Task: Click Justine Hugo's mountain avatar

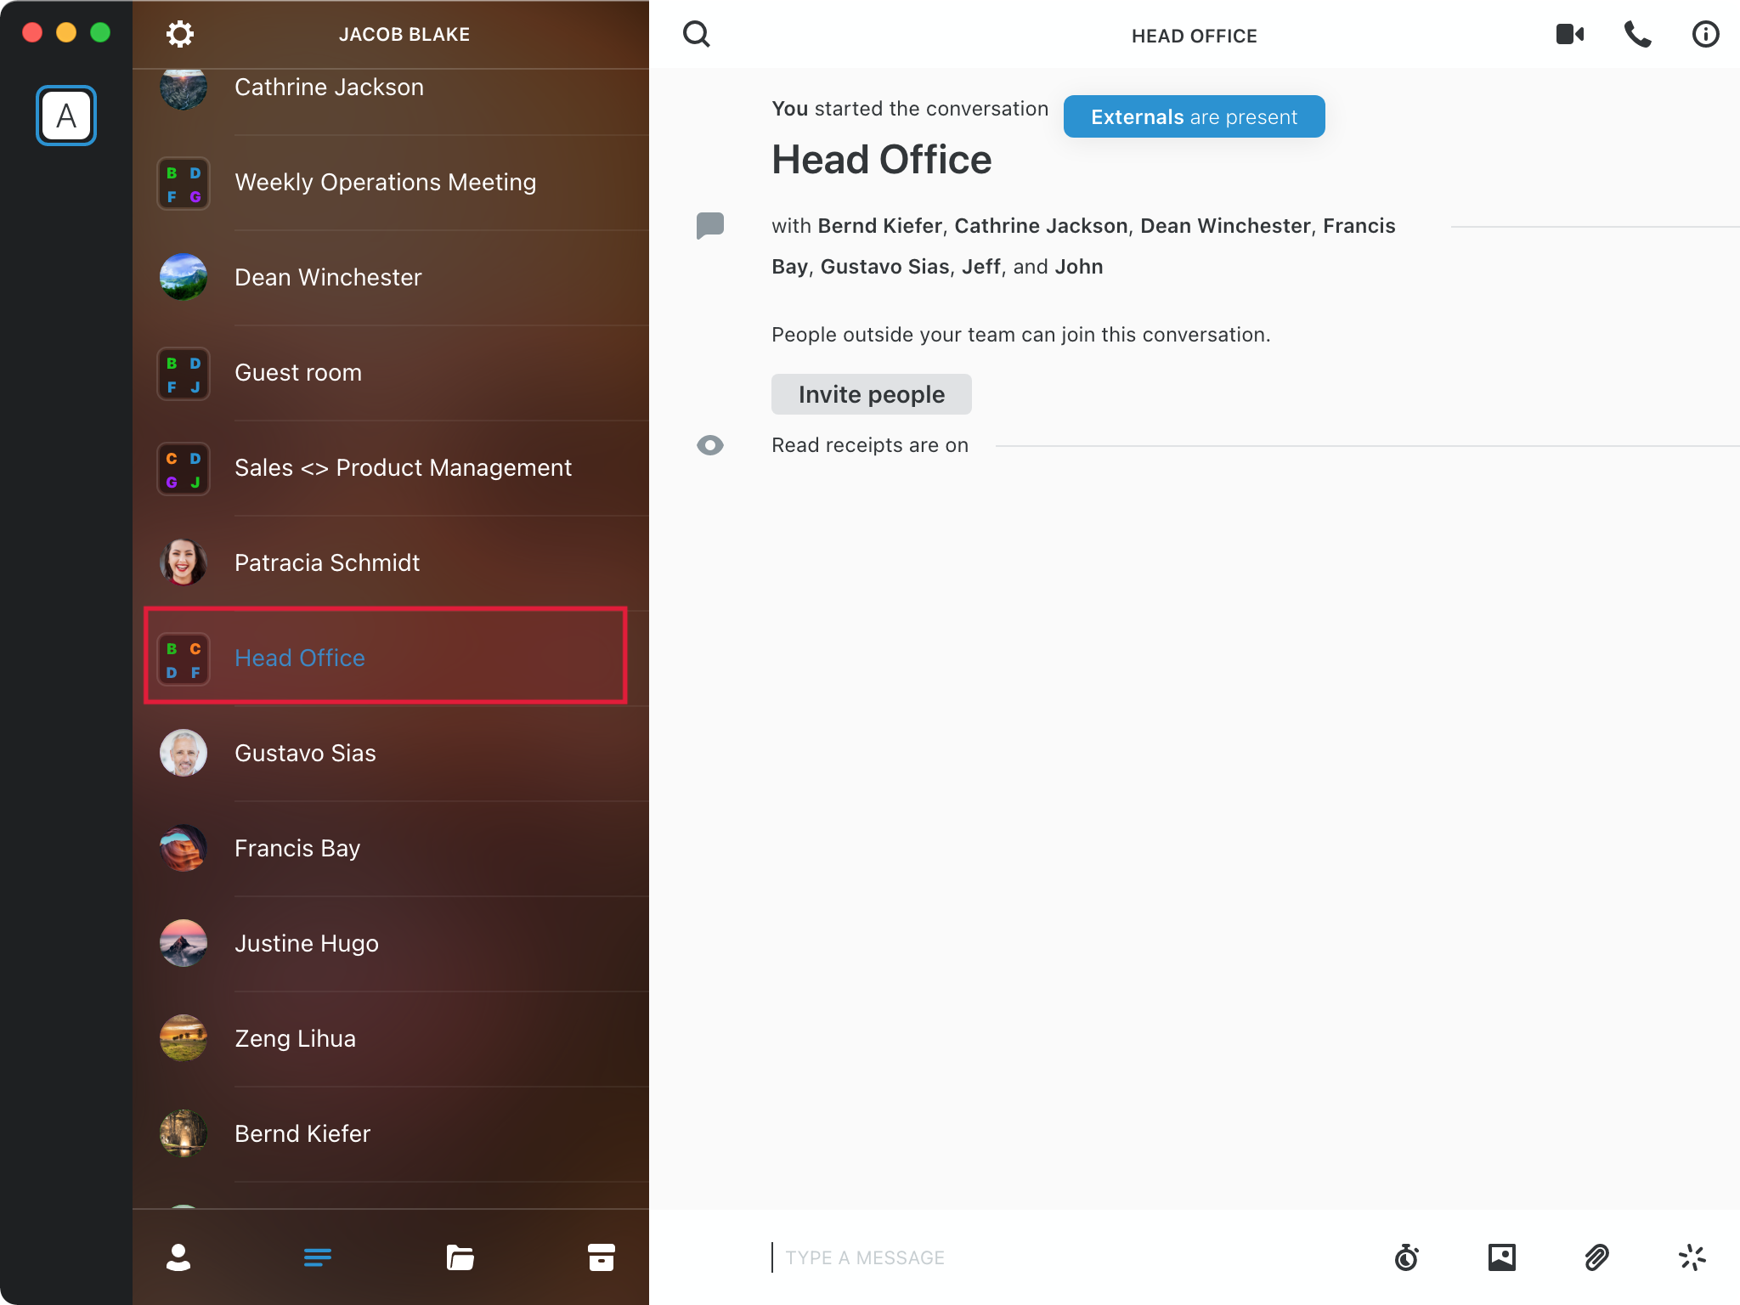Action: coord(184,943)
